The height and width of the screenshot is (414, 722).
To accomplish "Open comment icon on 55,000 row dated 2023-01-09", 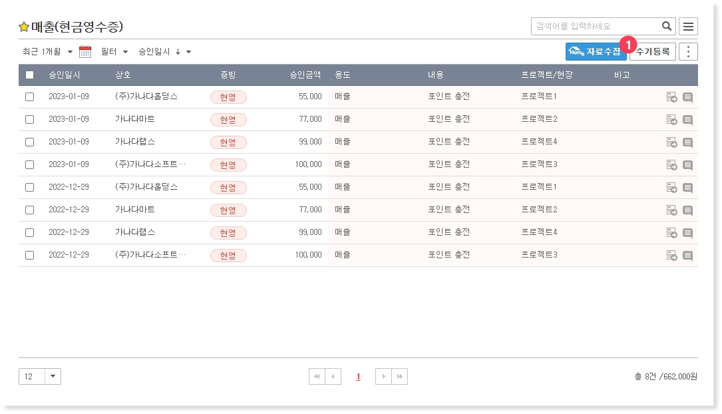I will 687,97.
